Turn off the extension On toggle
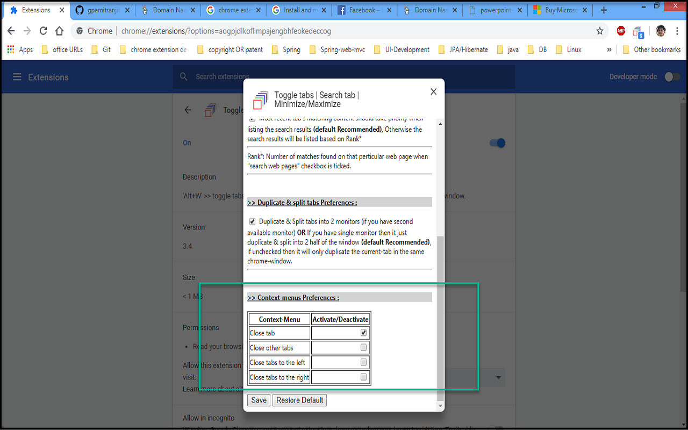Image resolution: width=688 pixels, height=430 pixels. tap(497, 143)
